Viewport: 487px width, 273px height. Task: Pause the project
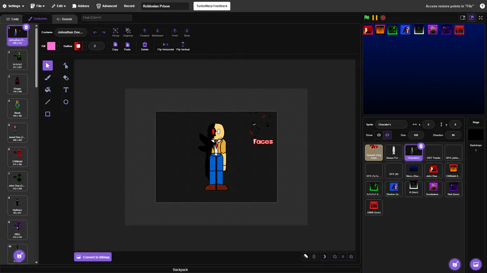tap(375, 18)
